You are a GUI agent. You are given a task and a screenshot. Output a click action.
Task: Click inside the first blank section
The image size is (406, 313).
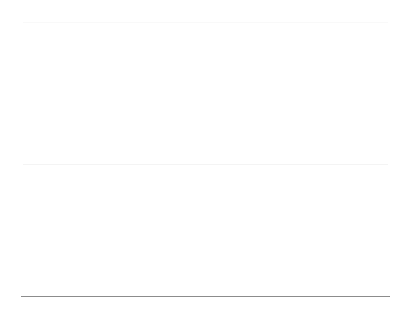(x=205, y=56)
